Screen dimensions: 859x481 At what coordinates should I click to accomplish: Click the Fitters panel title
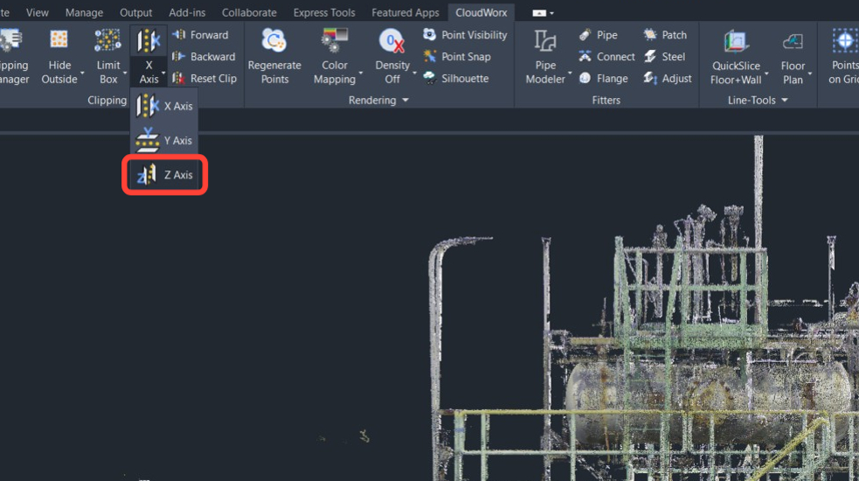[x=606, y=101]
